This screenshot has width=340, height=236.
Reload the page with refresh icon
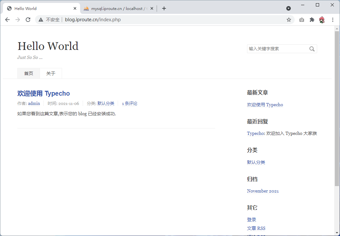[28, 20]
